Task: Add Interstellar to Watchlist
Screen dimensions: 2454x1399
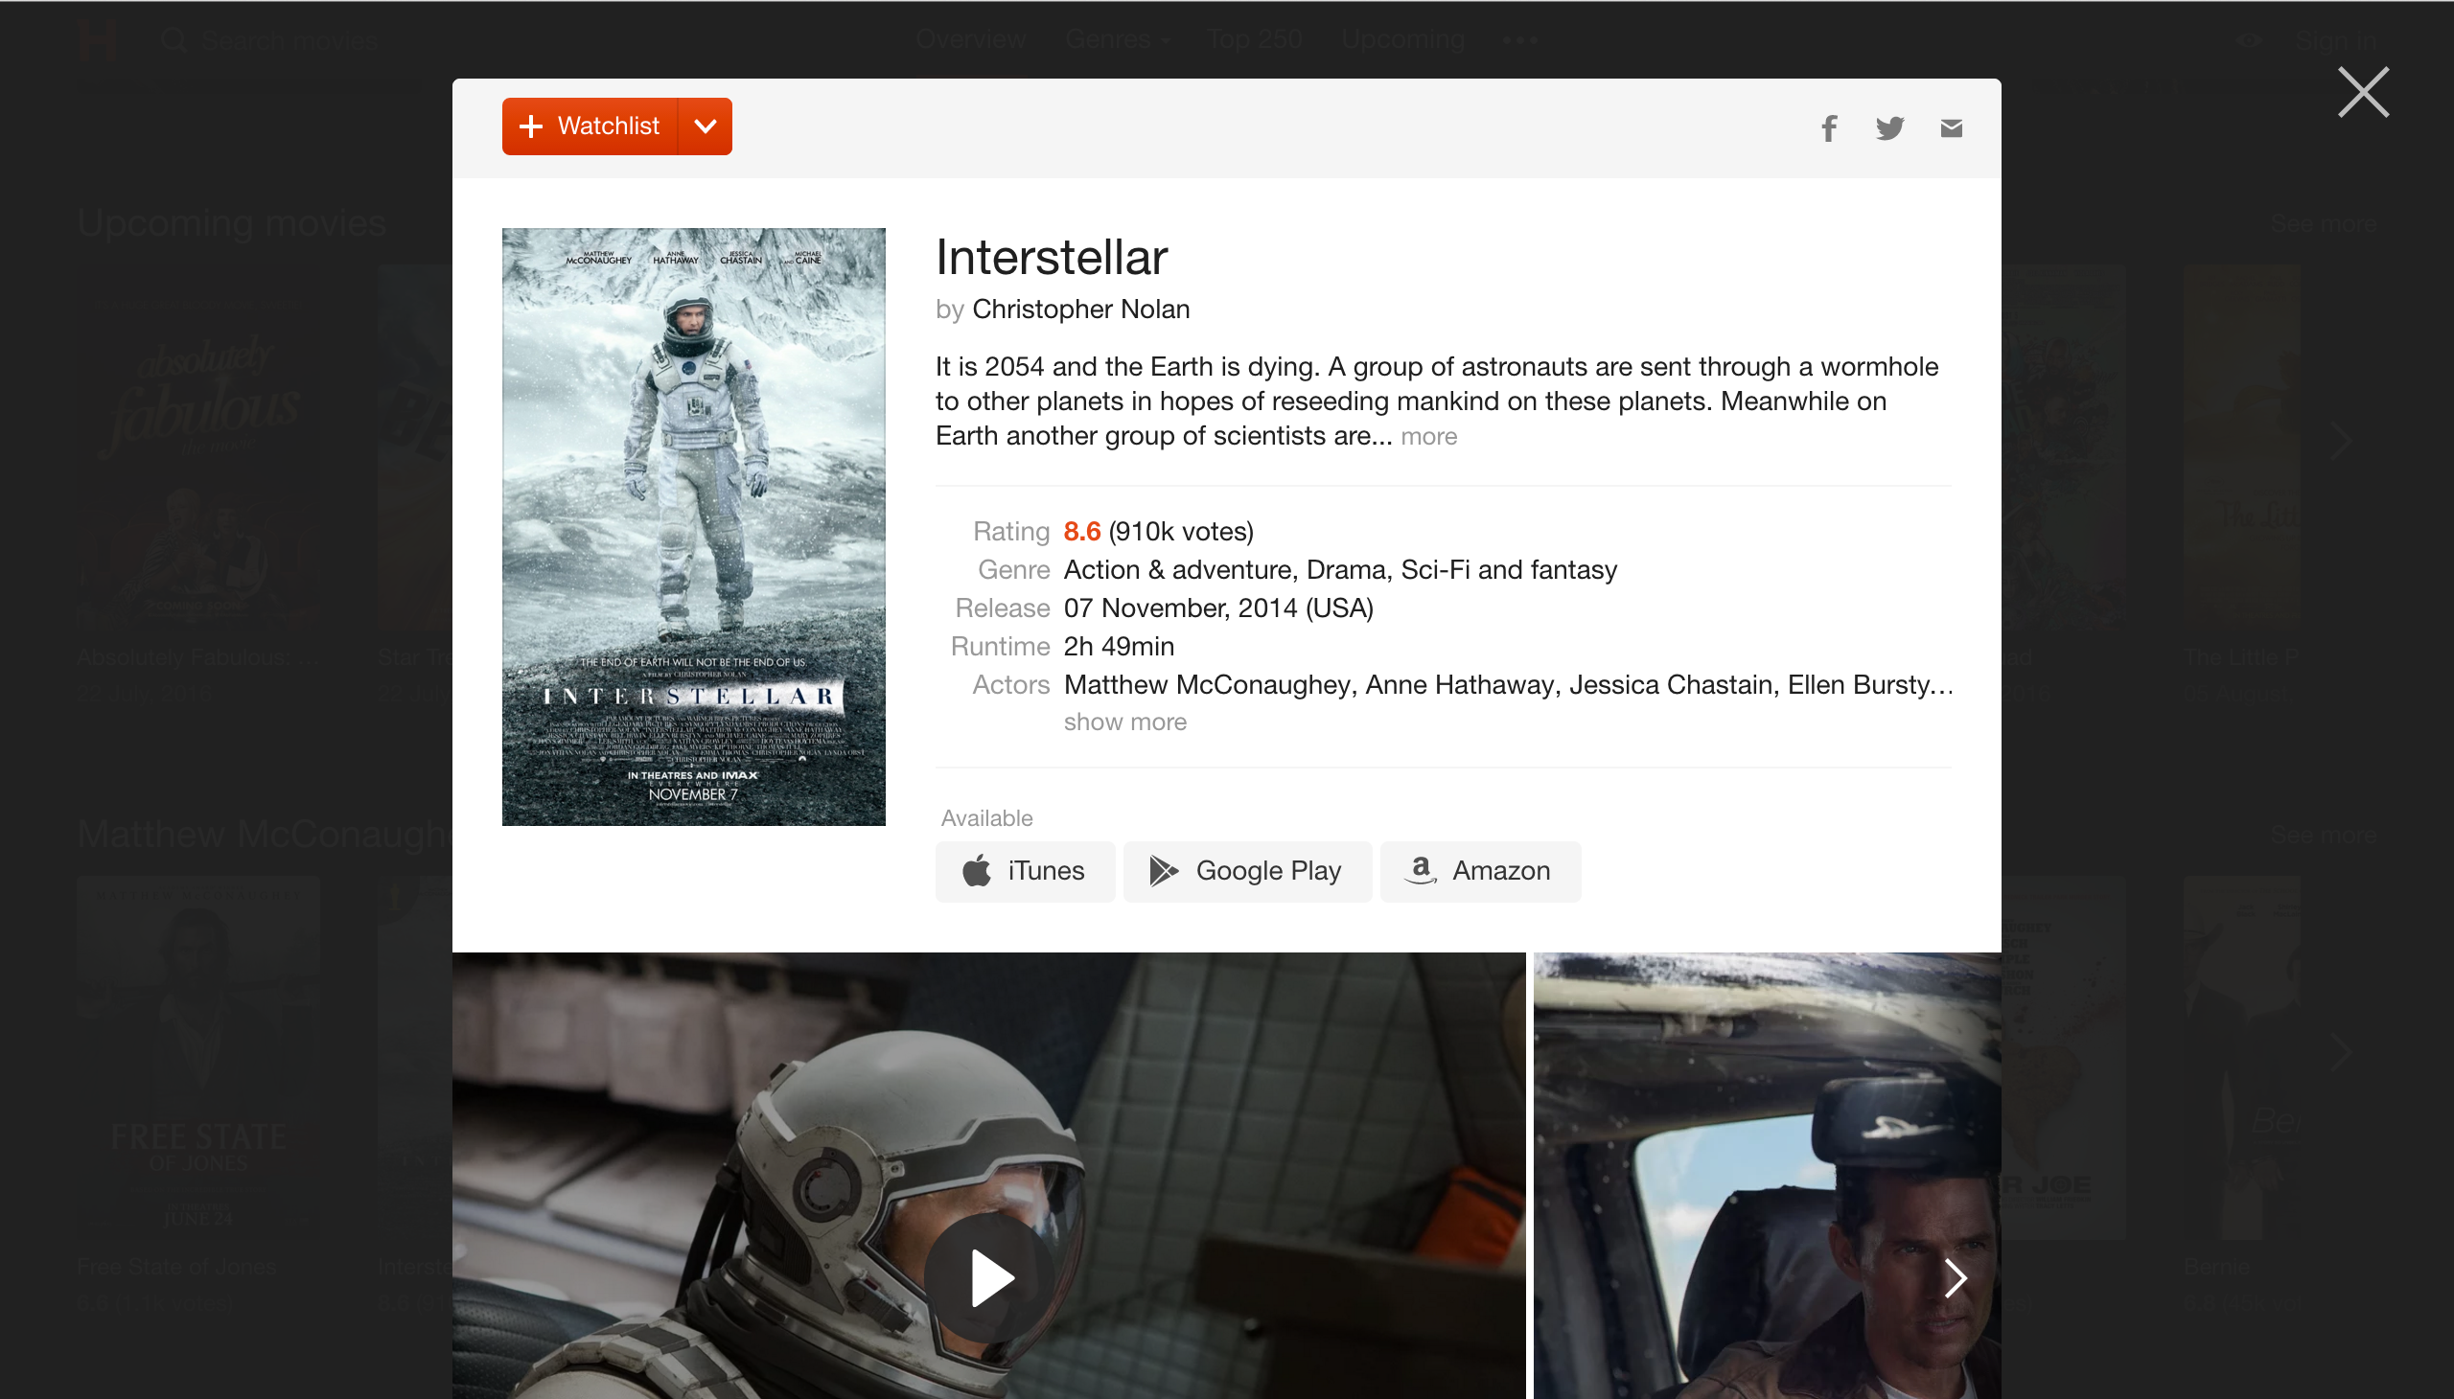Action: (590, 126)
